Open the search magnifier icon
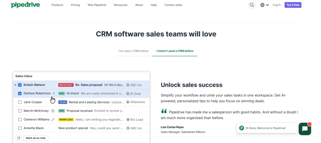 (x=252, y=5)
